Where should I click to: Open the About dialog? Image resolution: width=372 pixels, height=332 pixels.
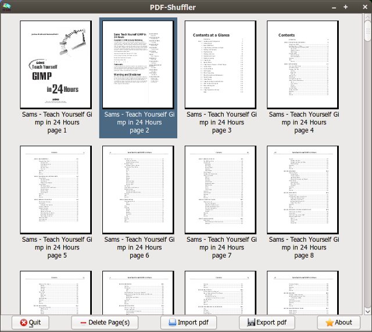click(x=338, y=322)
